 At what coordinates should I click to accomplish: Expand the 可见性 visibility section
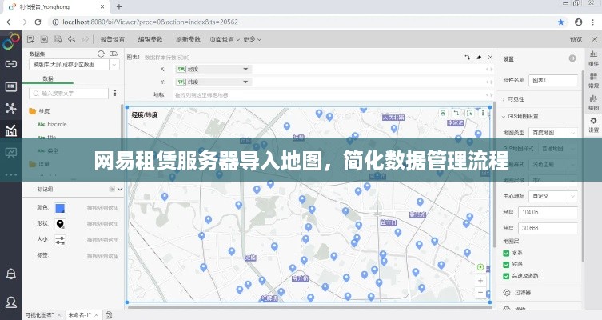(x=513, y=99)
